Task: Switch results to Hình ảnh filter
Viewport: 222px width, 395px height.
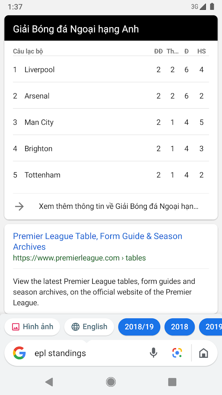Action: [32, 327]
